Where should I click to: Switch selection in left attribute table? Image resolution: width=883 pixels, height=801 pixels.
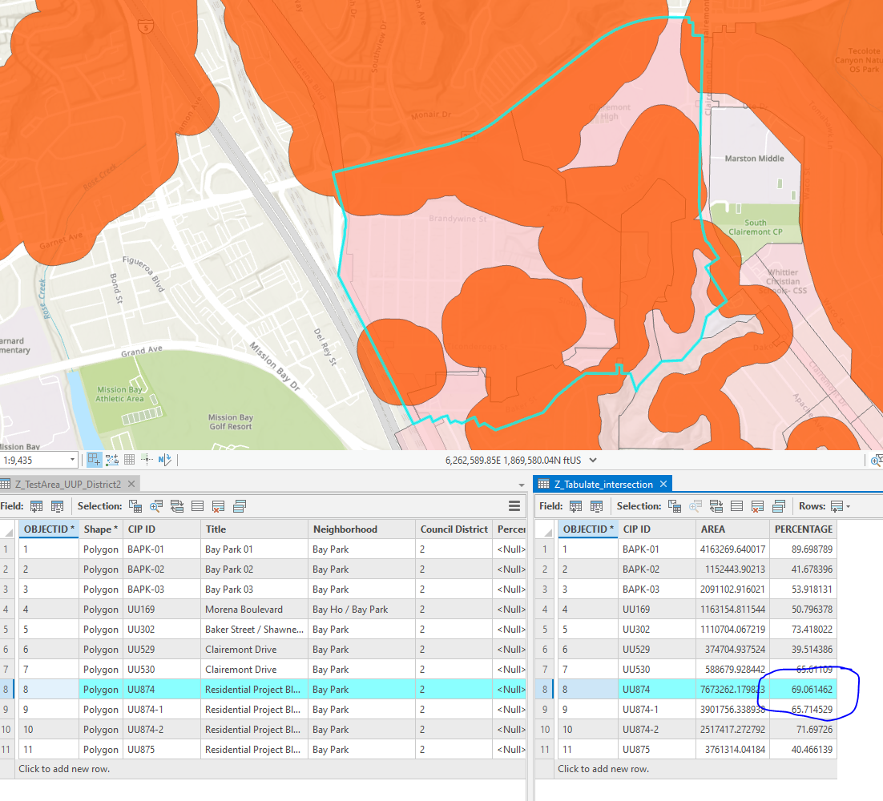tap(176, 506)
